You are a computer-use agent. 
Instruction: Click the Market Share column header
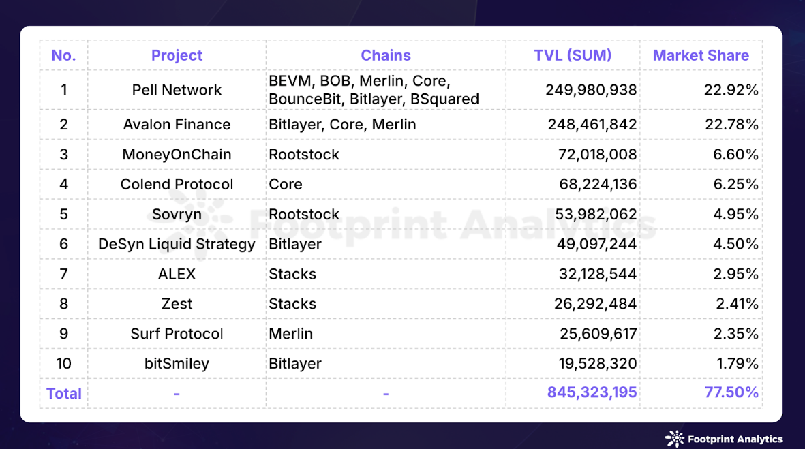coord(701,55)
